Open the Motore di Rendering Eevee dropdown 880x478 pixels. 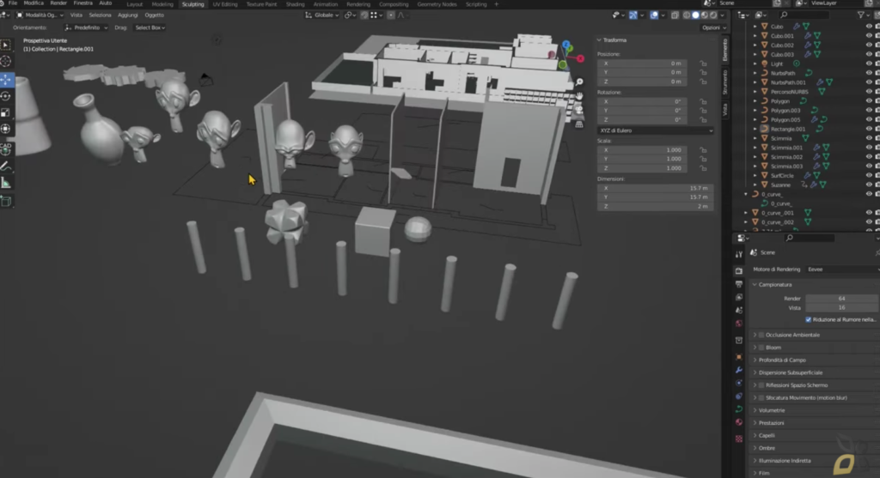point(841,269)
